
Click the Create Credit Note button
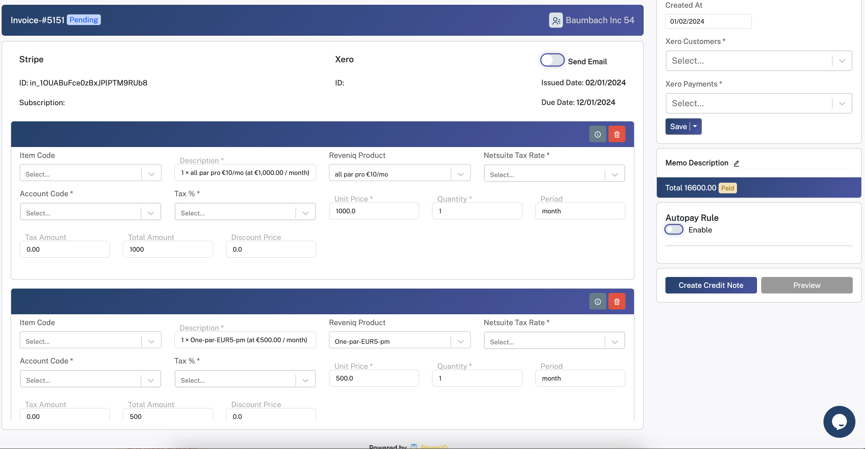click(711, 285)
